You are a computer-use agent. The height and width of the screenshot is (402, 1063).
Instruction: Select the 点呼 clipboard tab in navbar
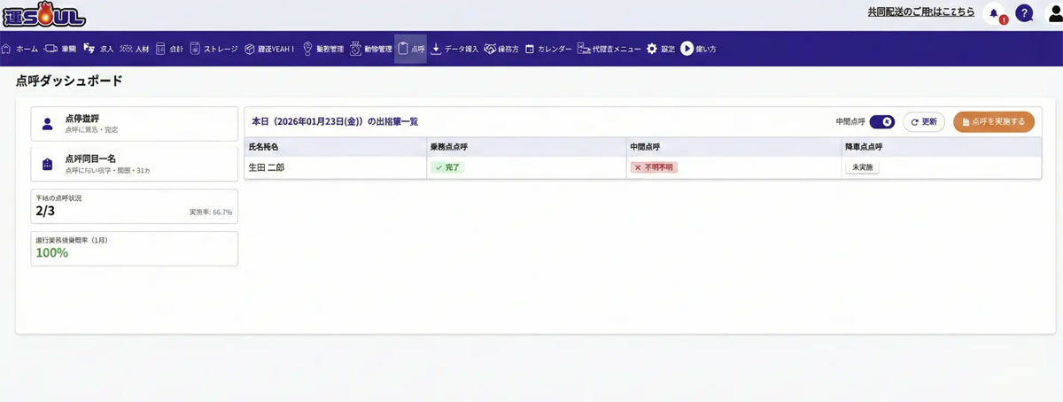411,49
